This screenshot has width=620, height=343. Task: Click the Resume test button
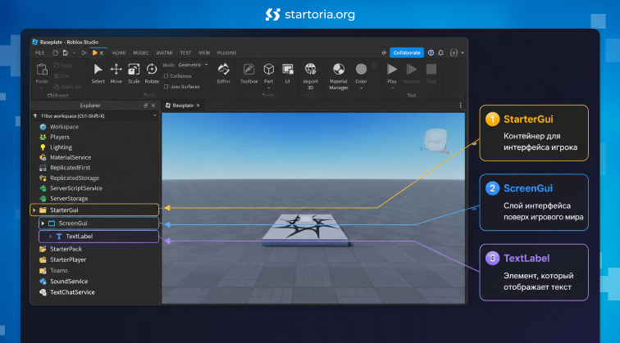[x=411, y=70]
